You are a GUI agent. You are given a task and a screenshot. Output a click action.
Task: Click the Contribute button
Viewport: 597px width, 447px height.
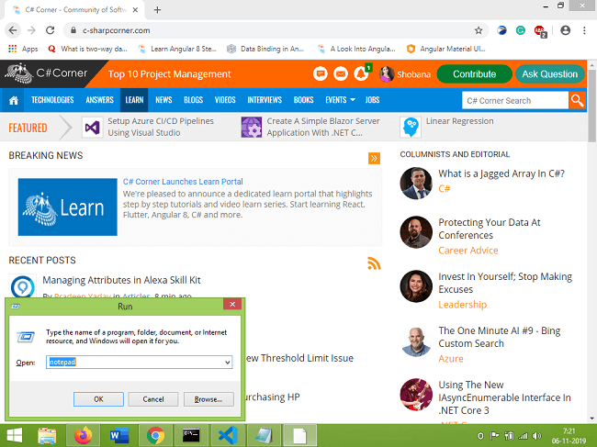click(475, 73)
